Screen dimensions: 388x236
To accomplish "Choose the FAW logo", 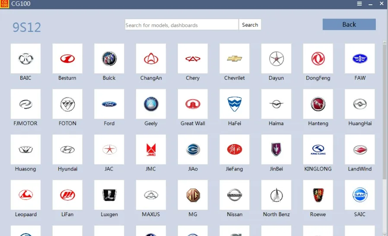I will pos(360,59).
